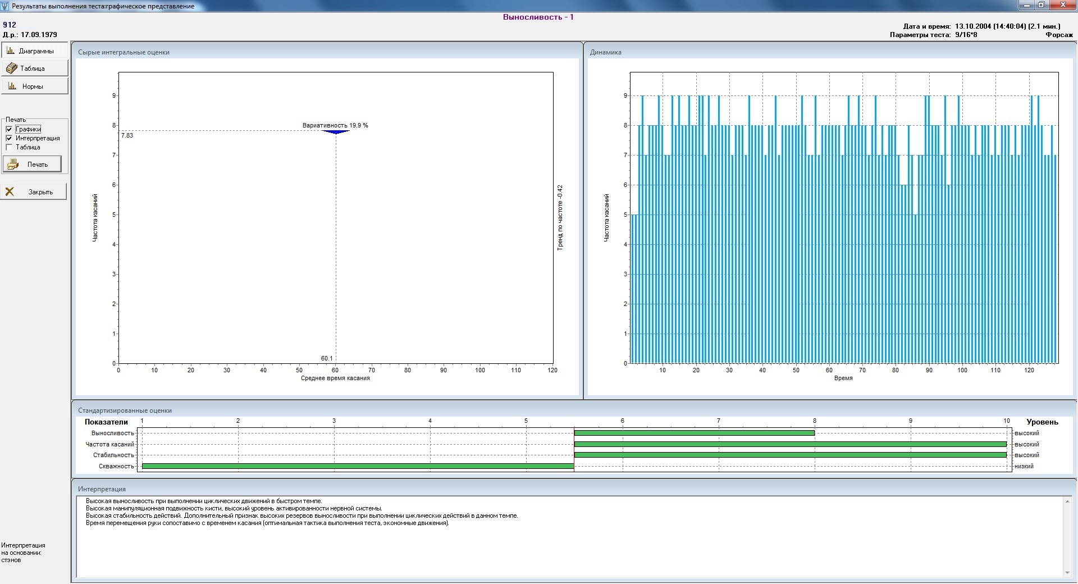Disable the Интерпретация print option
The height and width of the screenshot is (584, 1078).
point(9,138)
